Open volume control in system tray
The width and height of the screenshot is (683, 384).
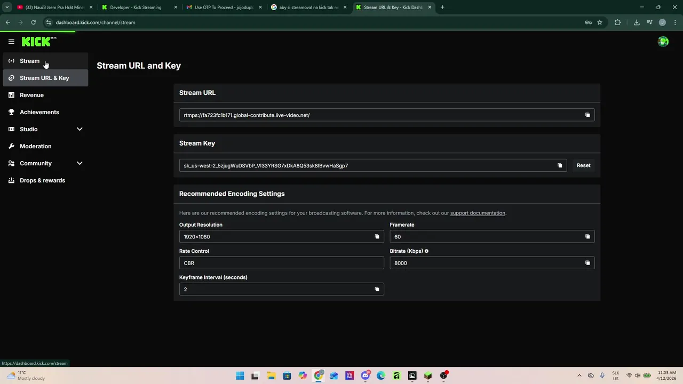637,375
